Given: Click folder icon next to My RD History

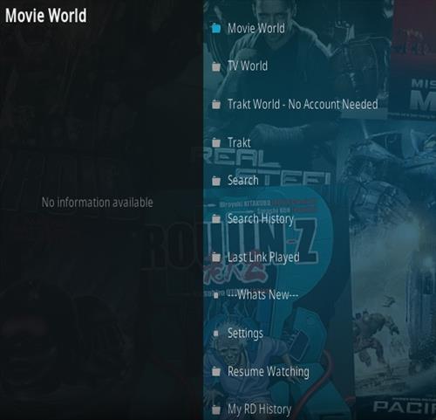Looking at the screenshot, I should (216, 410).
